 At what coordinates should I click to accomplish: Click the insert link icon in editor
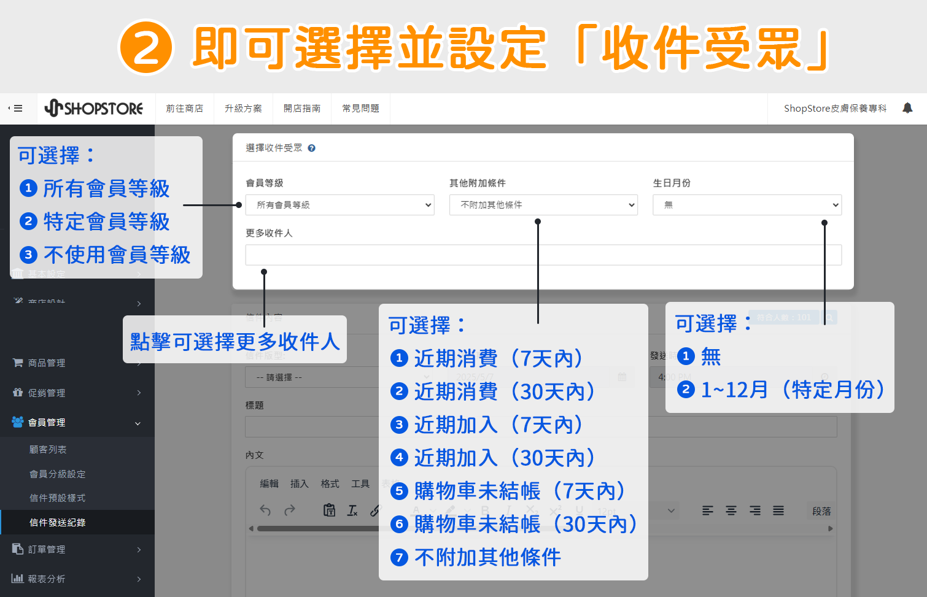(x=374, y=510)
